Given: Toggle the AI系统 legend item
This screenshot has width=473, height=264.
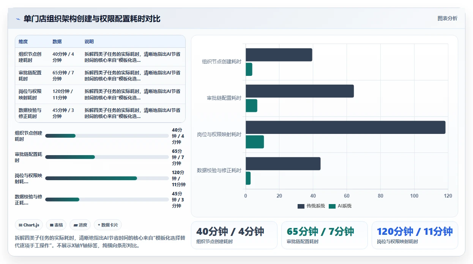Looking at the screenshot, I should pos(340,206).
